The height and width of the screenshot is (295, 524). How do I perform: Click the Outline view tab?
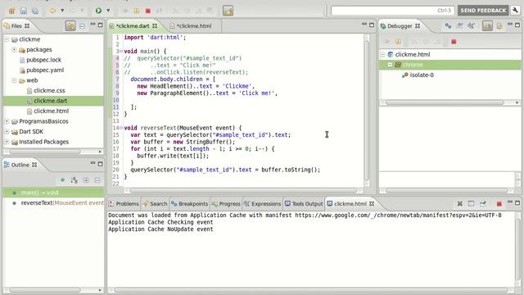tap(20, 165)
